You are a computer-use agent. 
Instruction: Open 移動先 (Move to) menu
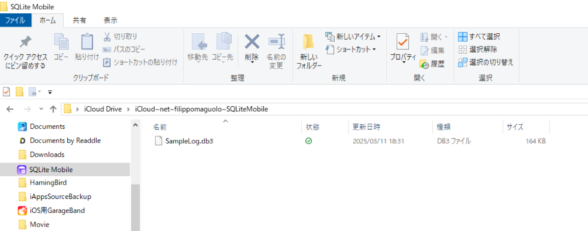click(198, 48)
